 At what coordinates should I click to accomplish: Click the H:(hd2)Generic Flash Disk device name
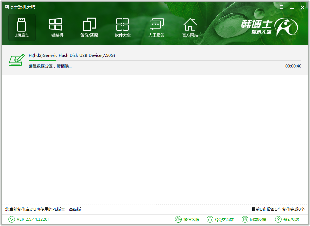point(72,56)
